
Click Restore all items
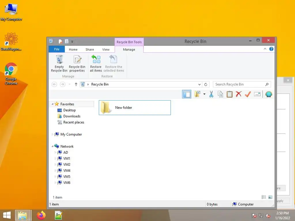(x=96, y=64)
